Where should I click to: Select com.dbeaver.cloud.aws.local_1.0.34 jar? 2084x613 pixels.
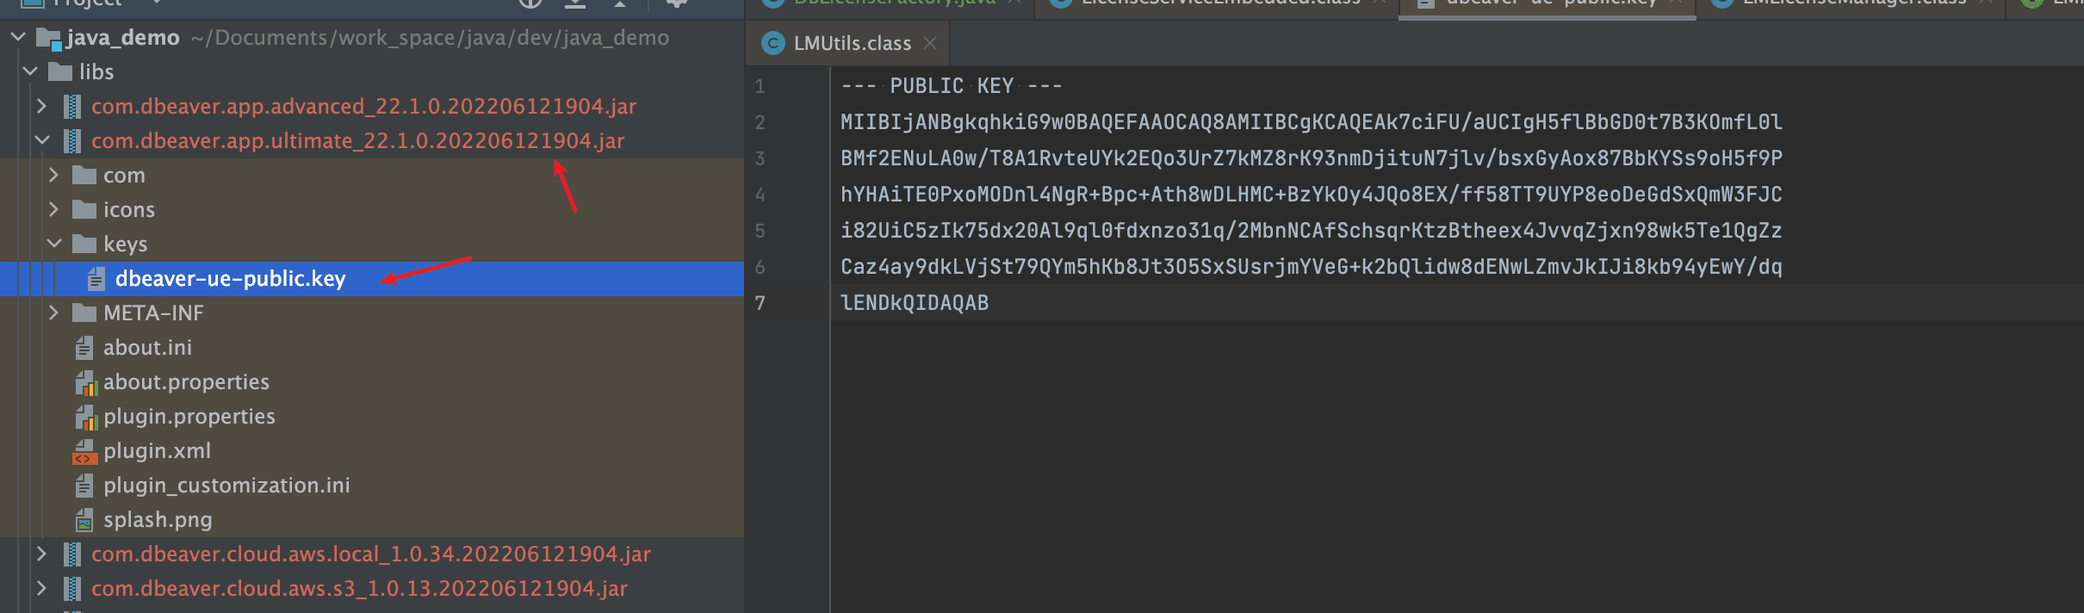click(371, 554)
